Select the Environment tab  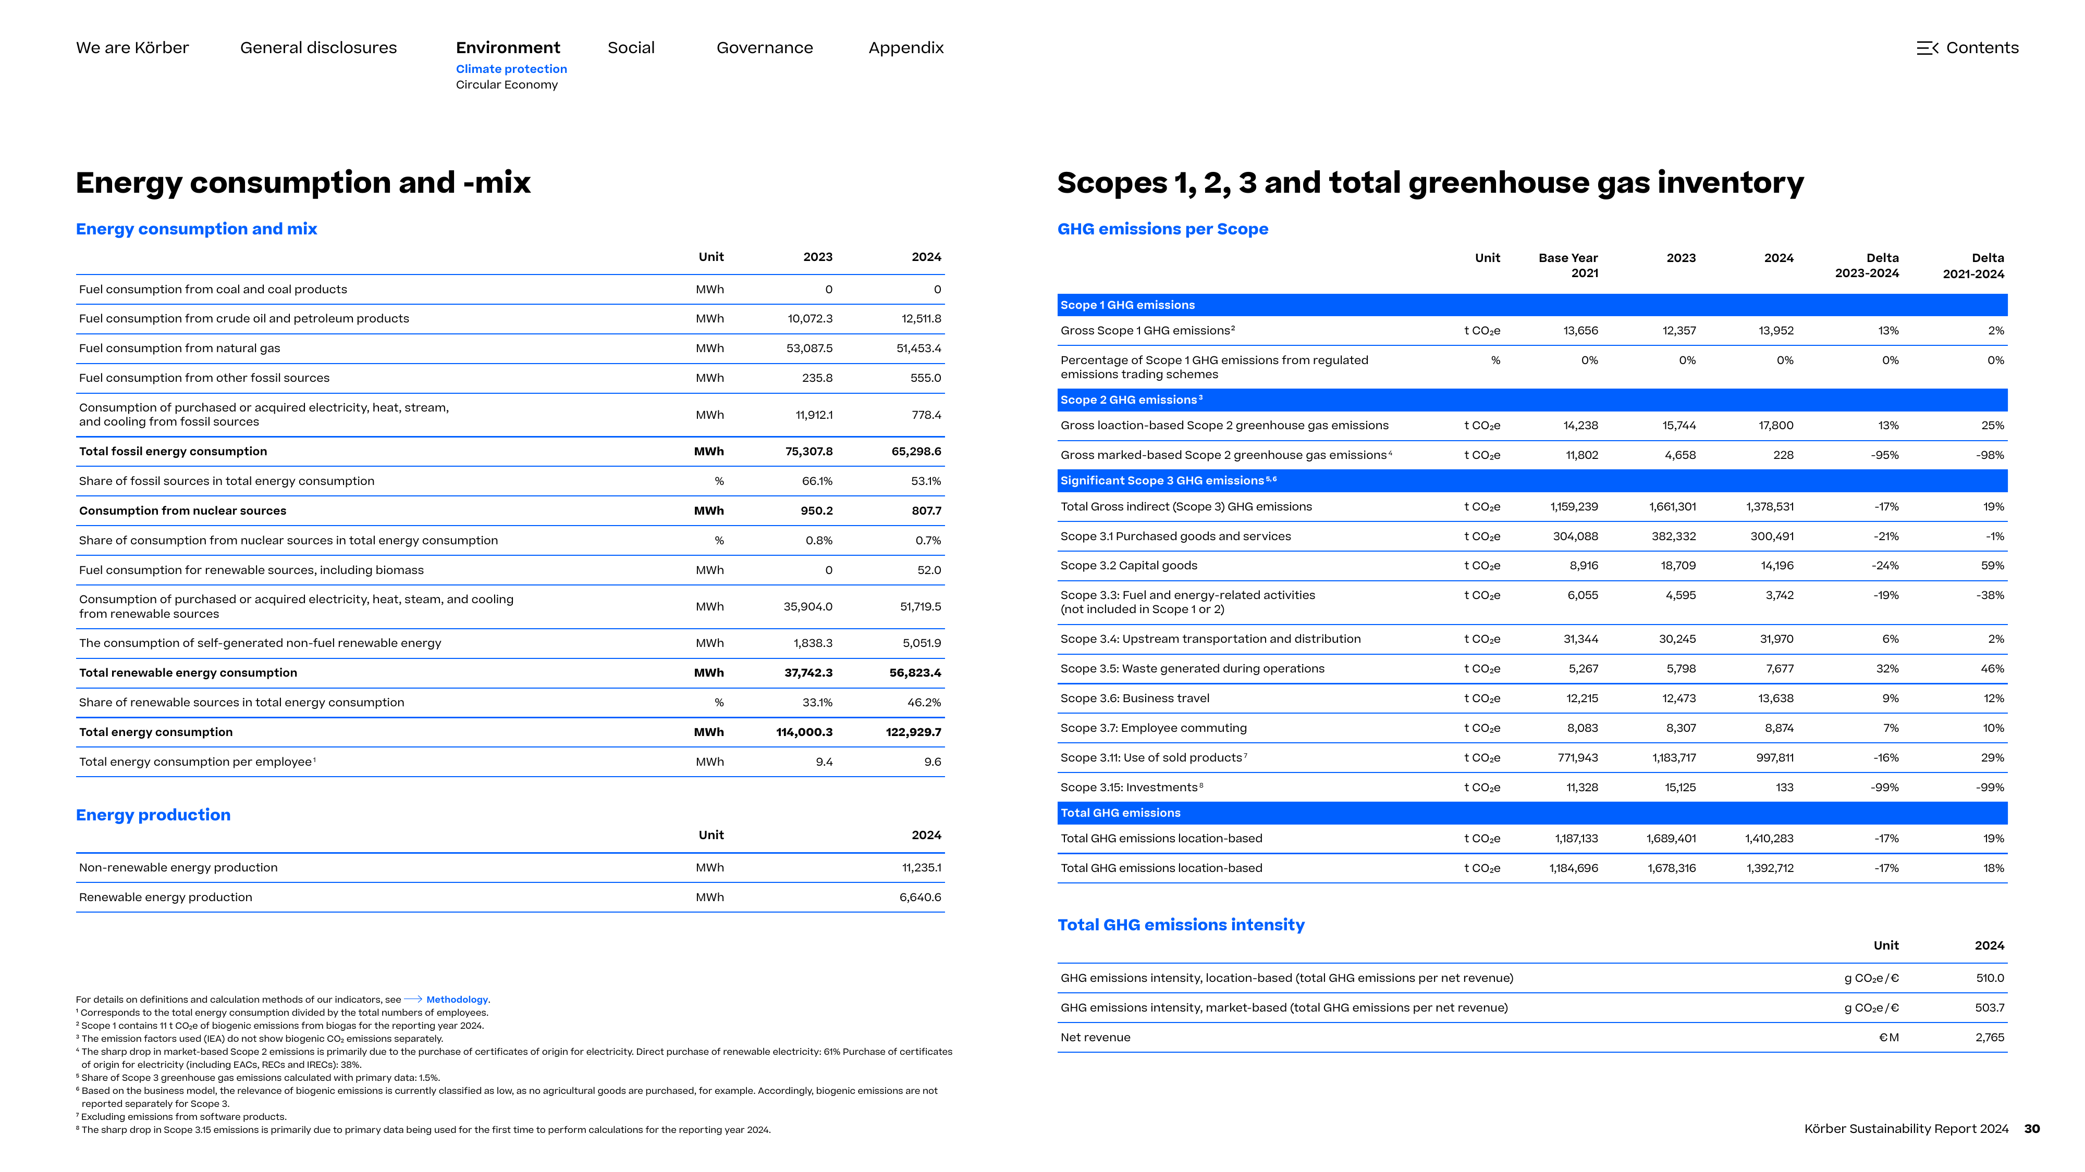point(508,48)
